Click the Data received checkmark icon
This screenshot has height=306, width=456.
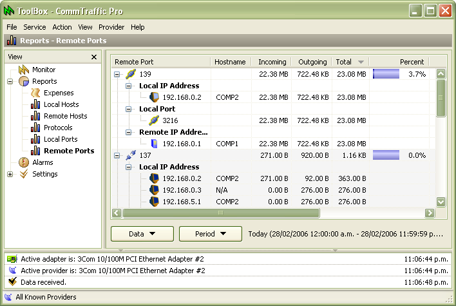point(12,282)
